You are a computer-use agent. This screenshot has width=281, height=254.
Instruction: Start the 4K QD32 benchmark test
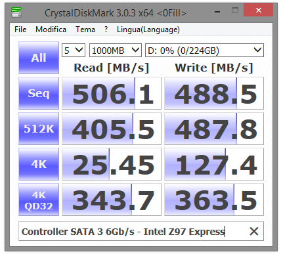[39, 200]
